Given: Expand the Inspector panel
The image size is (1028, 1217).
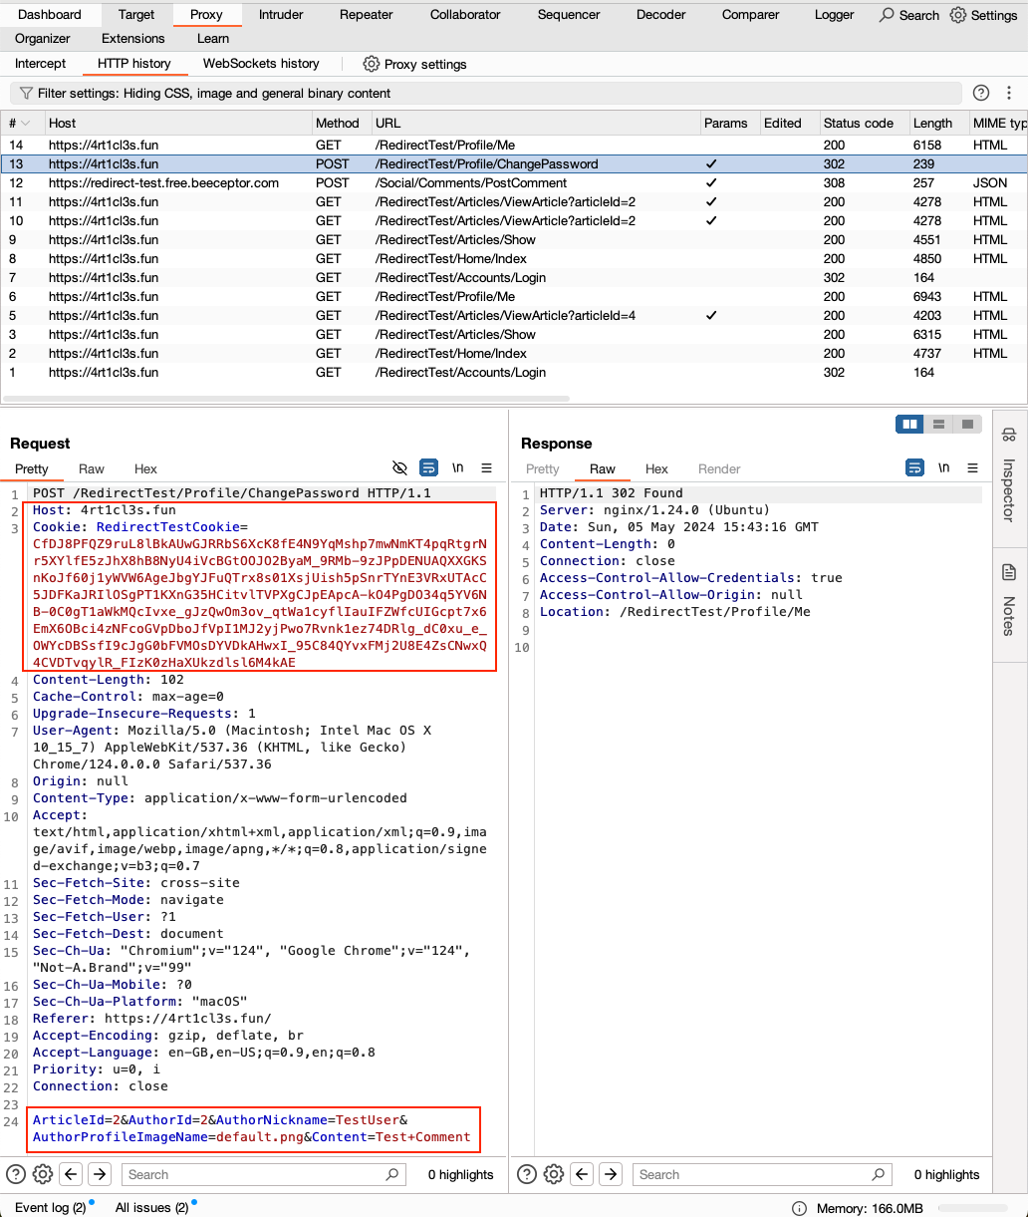Looking at the screenshot, I should pos(1009,488).
